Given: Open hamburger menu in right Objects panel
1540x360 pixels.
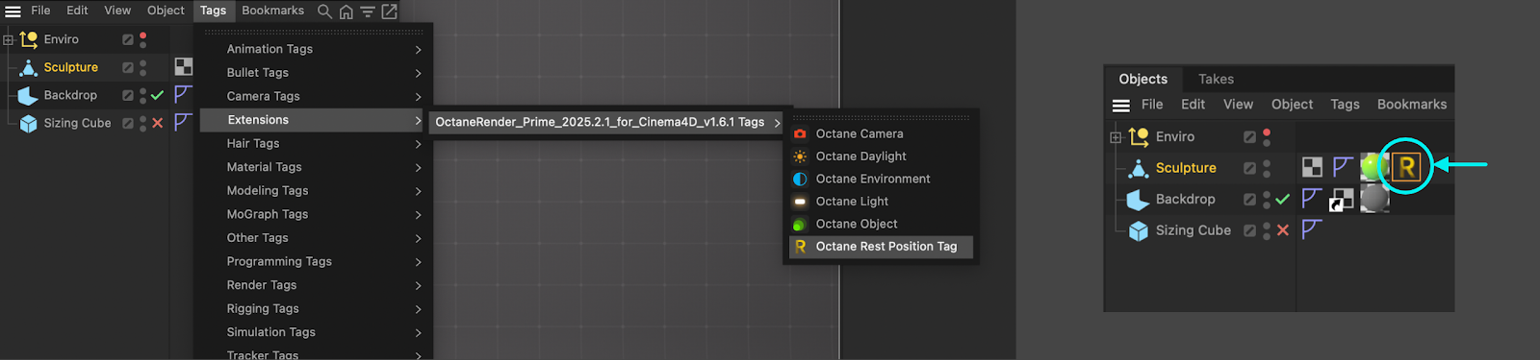Looking at the screenshot, I should (1121, 106).
